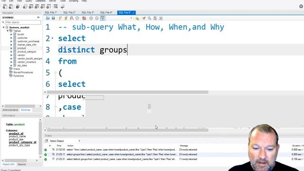Select the Object Info tab
Viewport: 304px width, 171px height.
click(9, 164)
